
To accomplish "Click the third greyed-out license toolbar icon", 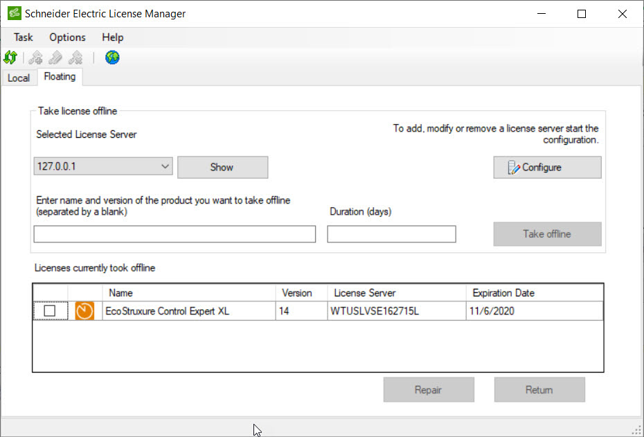I will (x=75, y=58).
